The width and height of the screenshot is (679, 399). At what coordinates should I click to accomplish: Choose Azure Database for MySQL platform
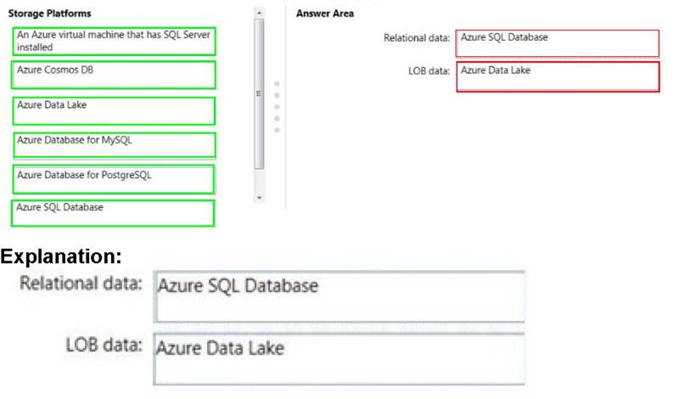coord(115,144)
